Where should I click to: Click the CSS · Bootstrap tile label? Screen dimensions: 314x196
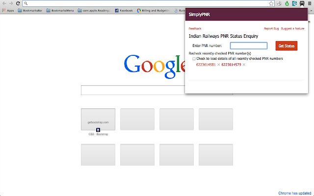click(98, 134)
